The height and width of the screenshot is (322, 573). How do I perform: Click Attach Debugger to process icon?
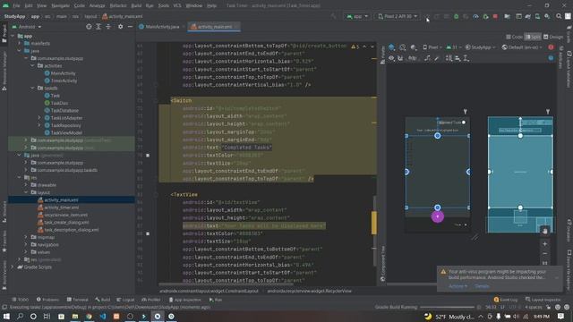[485, 16]
